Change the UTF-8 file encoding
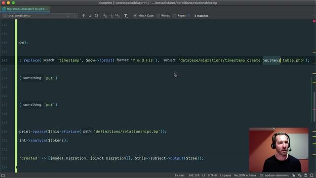This screenshot has height=178, width=316. coord(212,176)
